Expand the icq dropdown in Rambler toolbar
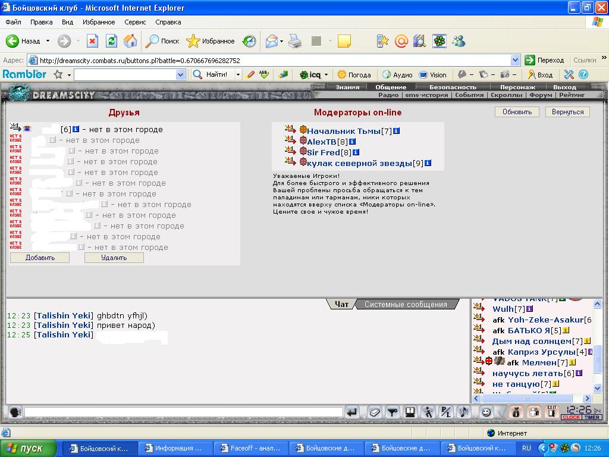 coord(327,74)
